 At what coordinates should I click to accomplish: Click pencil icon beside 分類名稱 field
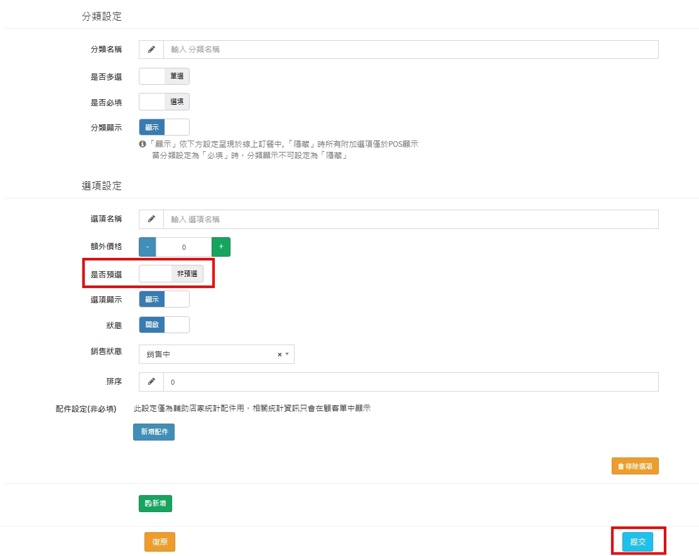[151, 50]
